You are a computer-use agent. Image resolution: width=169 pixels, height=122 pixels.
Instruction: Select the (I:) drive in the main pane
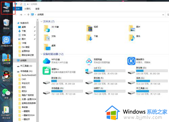tap(105, 91)
